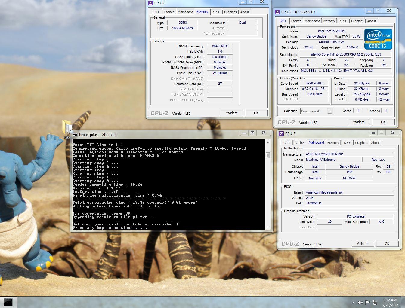This screenshot has width=405, height=308.
Task: Click the 864.3 MHz DRAM frequency value
Action: tap(220, 46)
